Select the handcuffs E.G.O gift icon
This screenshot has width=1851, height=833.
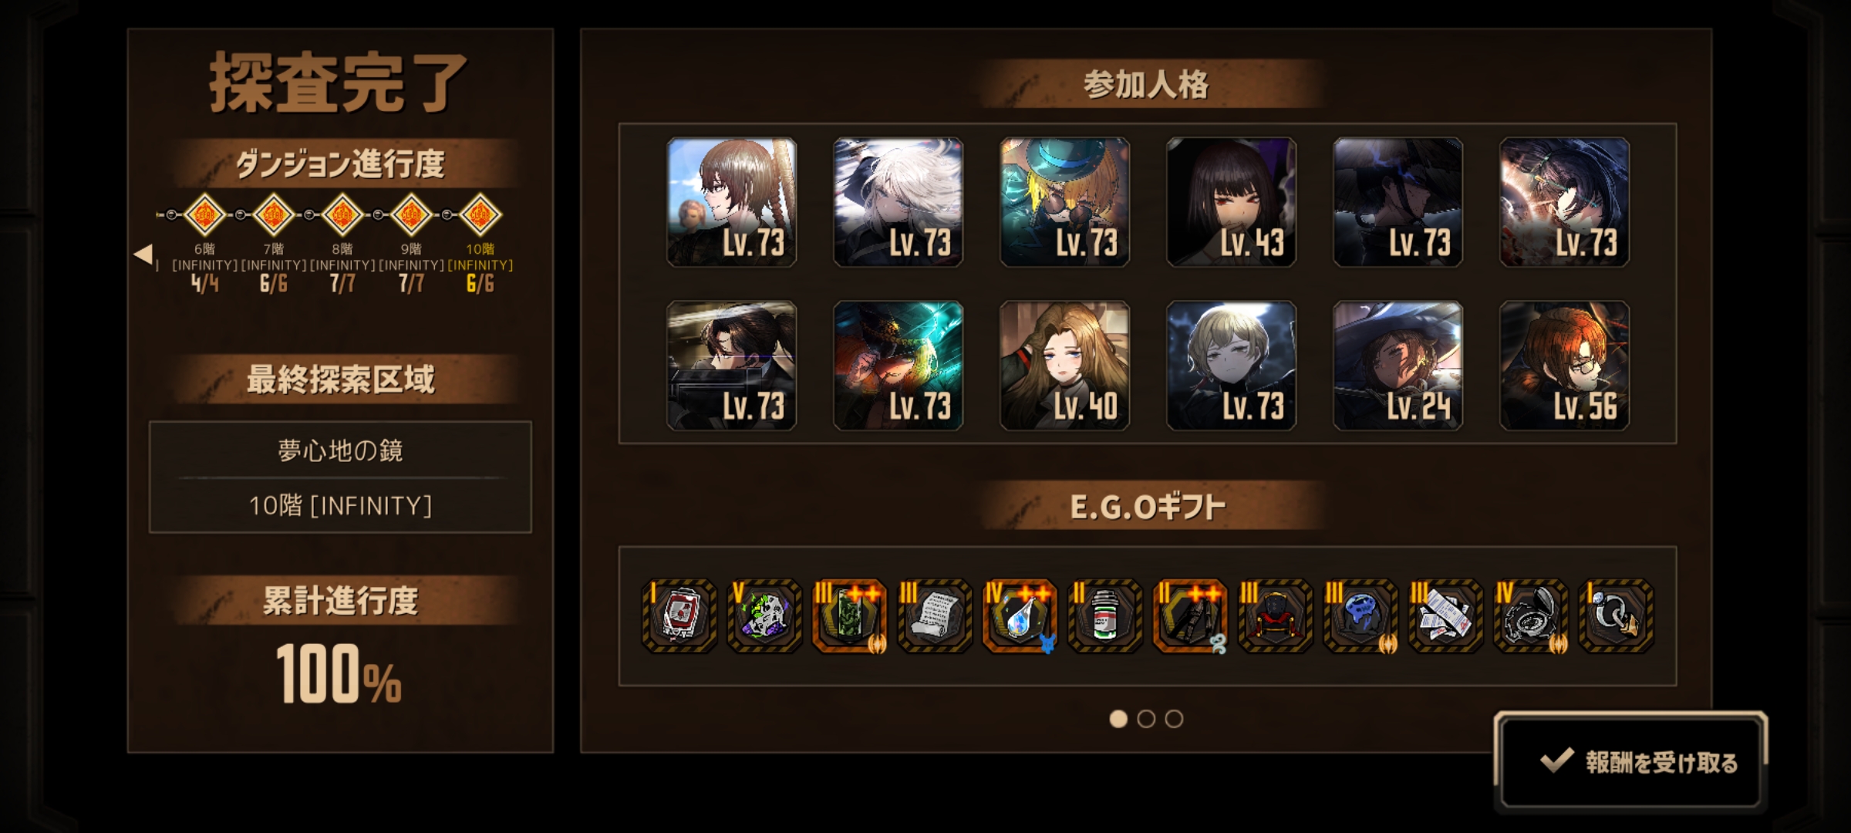point(1616,615)
